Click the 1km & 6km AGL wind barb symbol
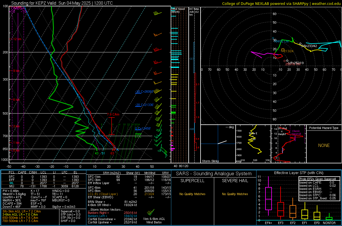This screenshot has width=342, height=226. coord(150,212)
